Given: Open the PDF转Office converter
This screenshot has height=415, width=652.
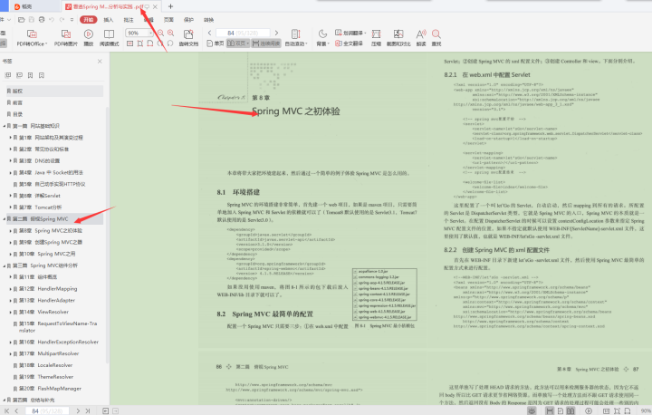Looking at the screenshot, I should (32, 37).
